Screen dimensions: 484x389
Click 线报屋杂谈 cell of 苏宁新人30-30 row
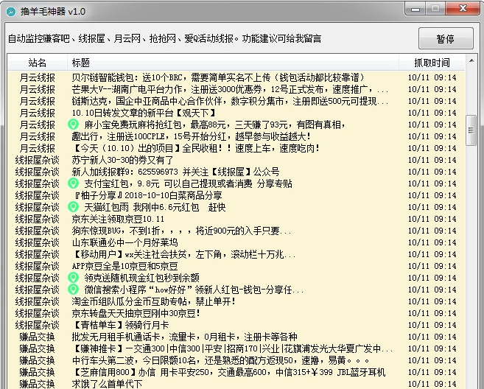pyautogui.click(x=38, y=160)
